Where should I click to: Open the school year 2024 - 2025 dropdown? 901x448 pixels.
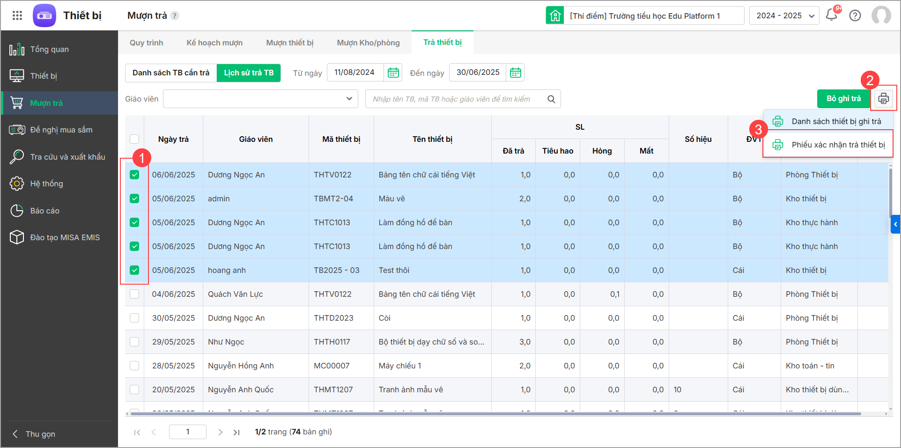(784, 15)
